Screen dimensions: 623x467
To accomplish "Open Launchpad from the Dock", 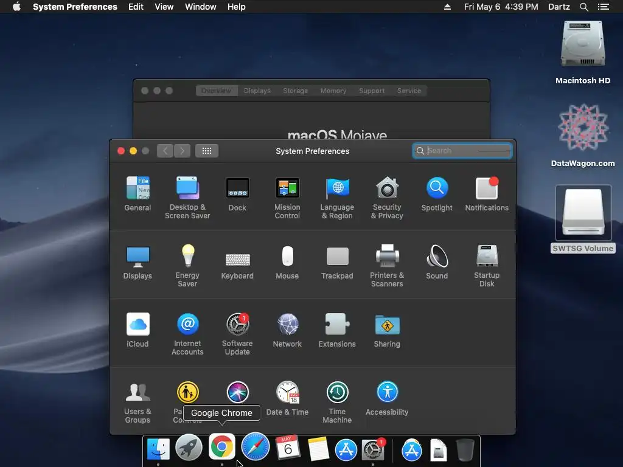I will click(x=189, y=448).
